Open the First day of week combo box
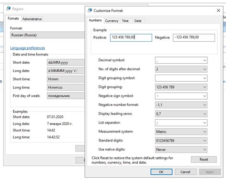Image resolution: width=226 pixels, height=180 pixels. pyautogui.click(x=66, y=96)
